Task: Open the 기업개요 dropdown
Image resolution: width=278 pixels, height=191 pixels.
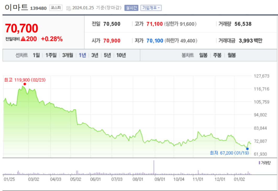Action: [x=151, y=8]
